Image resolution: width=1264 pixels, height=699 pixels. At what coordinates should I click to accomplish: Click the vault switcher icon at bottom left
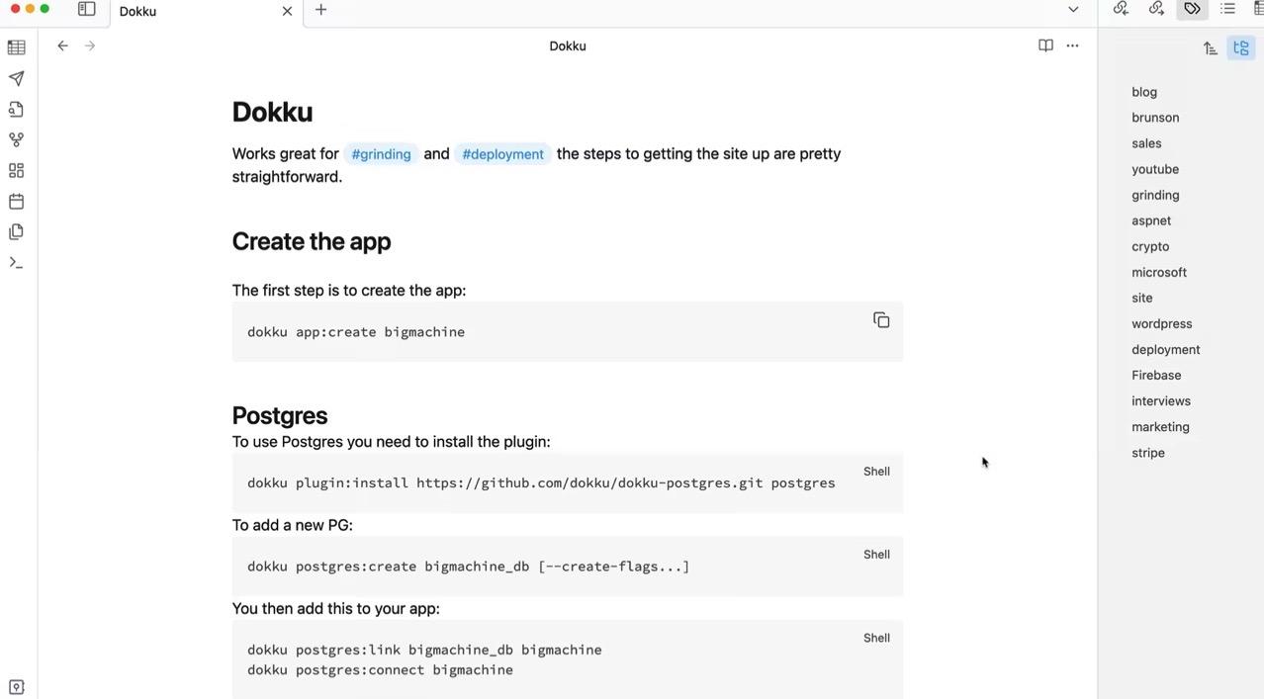click(16, 687)
